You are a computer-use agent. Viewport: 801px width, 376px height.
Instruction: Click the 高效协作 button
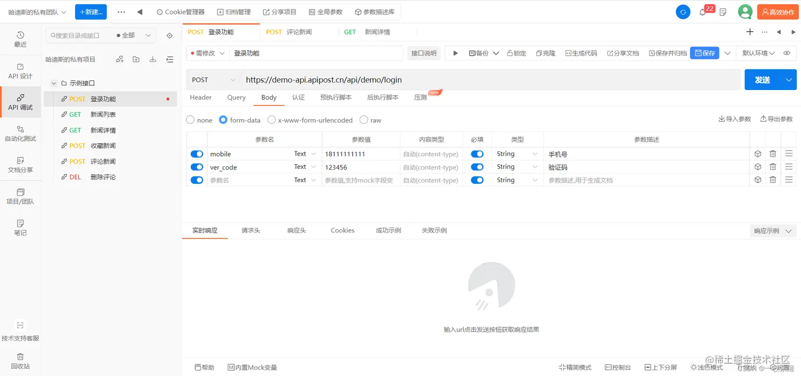[x=778, y=12]
